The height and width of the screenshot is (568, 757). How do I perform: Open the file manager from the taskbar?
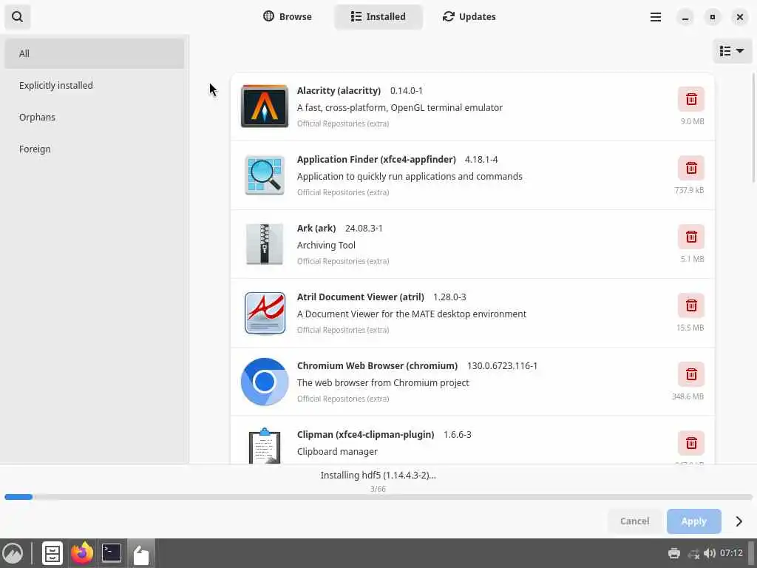click(x=52, y=553)
